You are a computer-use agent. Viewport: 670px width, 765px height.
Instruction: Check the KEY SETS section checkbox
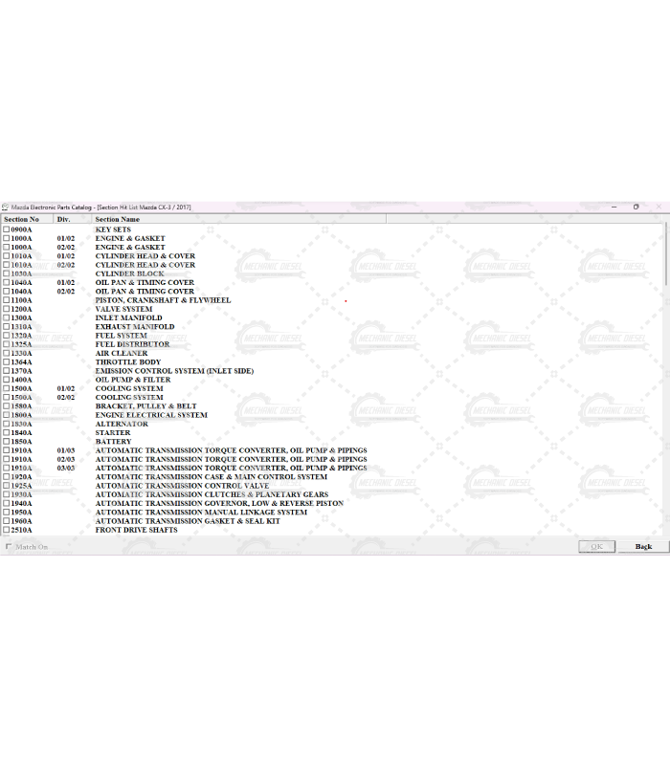click(7, 229)
